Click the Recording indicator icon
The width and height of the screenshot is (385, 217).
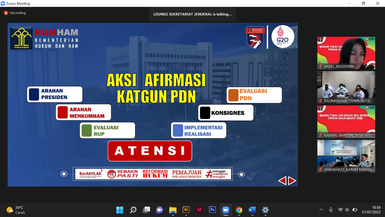click(x=6, y=13)
